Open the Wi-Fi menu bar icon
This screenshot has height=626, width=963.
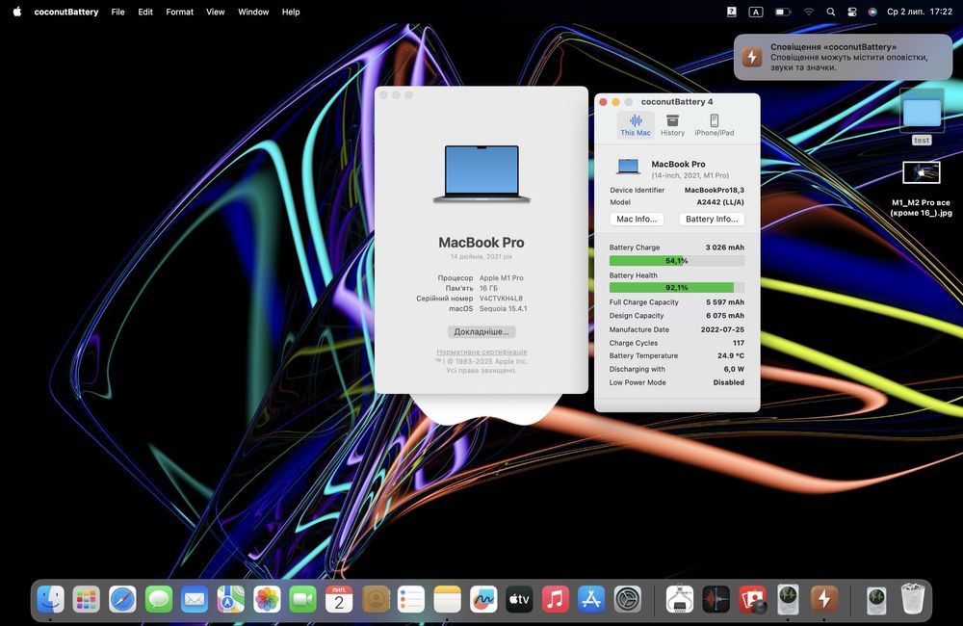coord(809,12)
